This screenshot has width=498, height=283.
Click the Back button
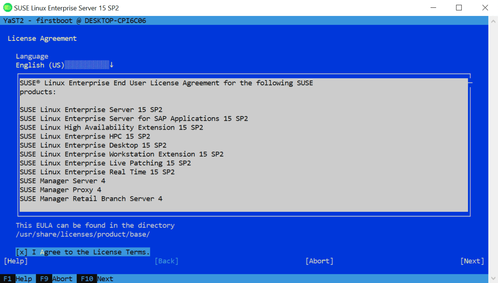(x=167, y=261)
